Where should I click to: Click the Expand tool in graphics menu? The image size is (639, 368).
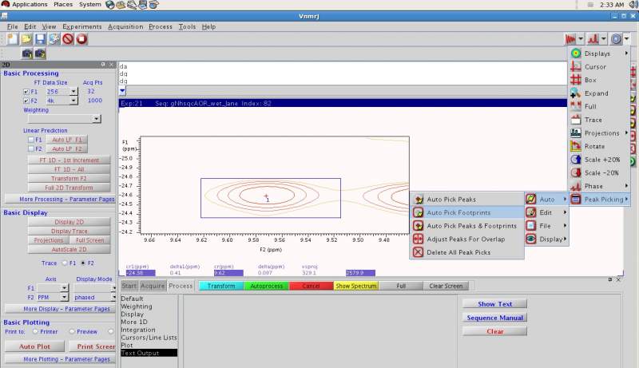[x=596, y=93]
